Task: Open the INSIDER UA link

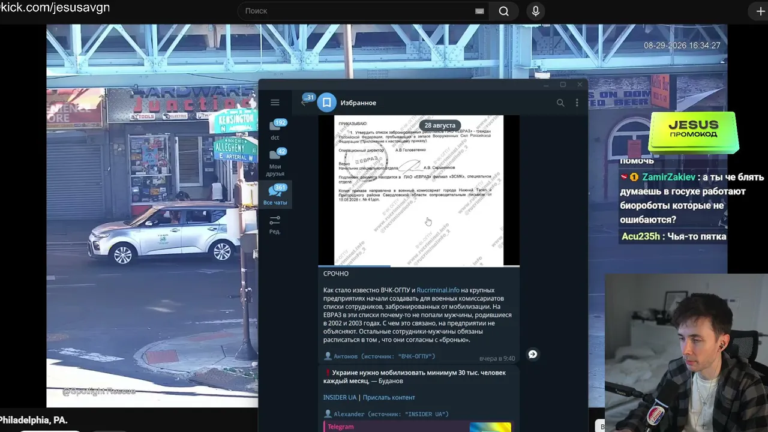Action: tap(340, 397)
